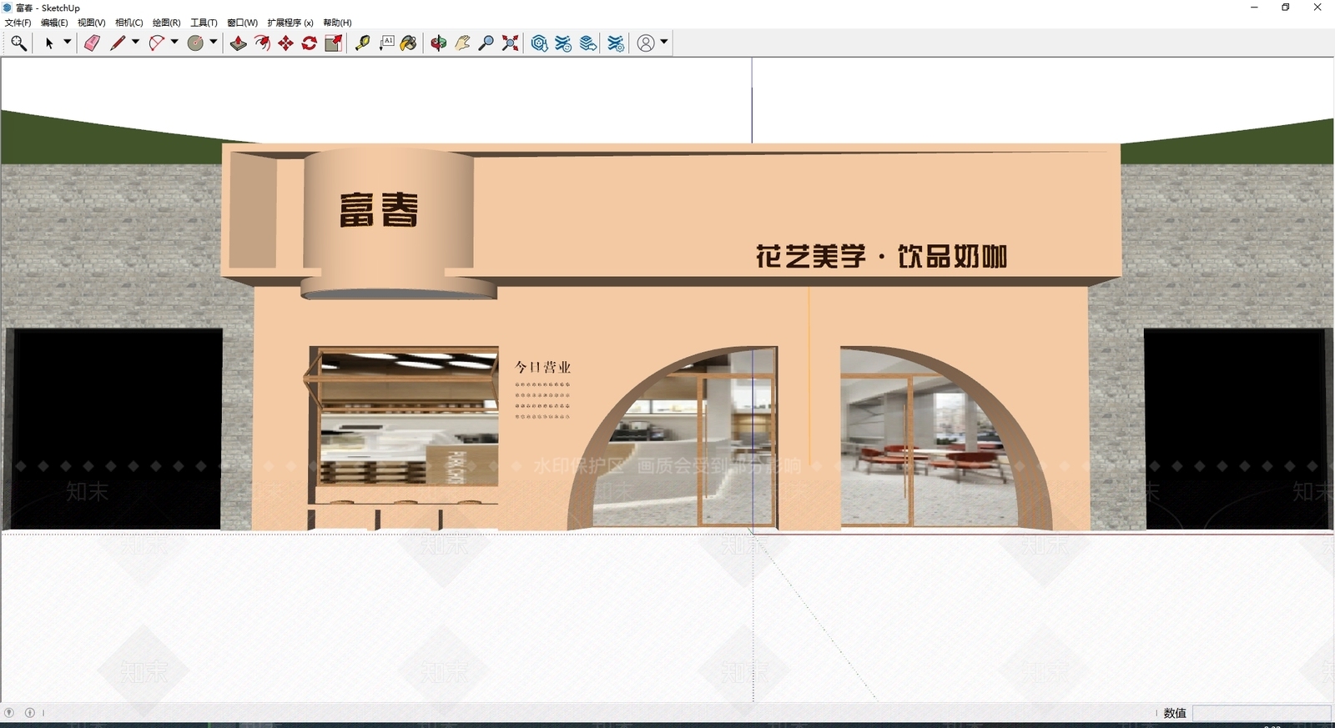1335x728 pixels.
Task: Expand the Select tool dropdown arrow
Action: [68, 42]
